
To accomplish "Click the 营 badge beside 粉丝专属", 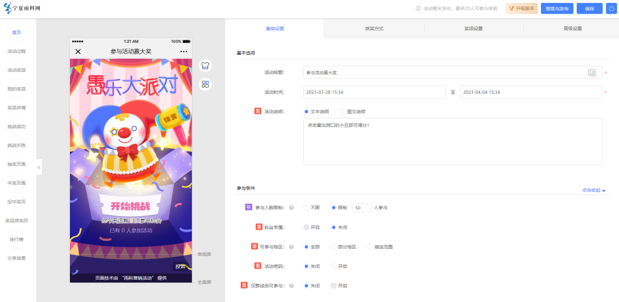I will click(x=259, y=227).
